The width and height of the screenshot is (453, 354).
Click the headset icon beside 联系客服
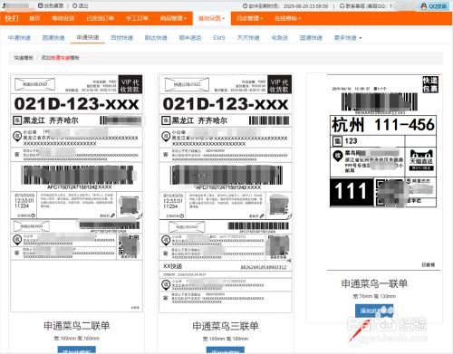[342, 6]
